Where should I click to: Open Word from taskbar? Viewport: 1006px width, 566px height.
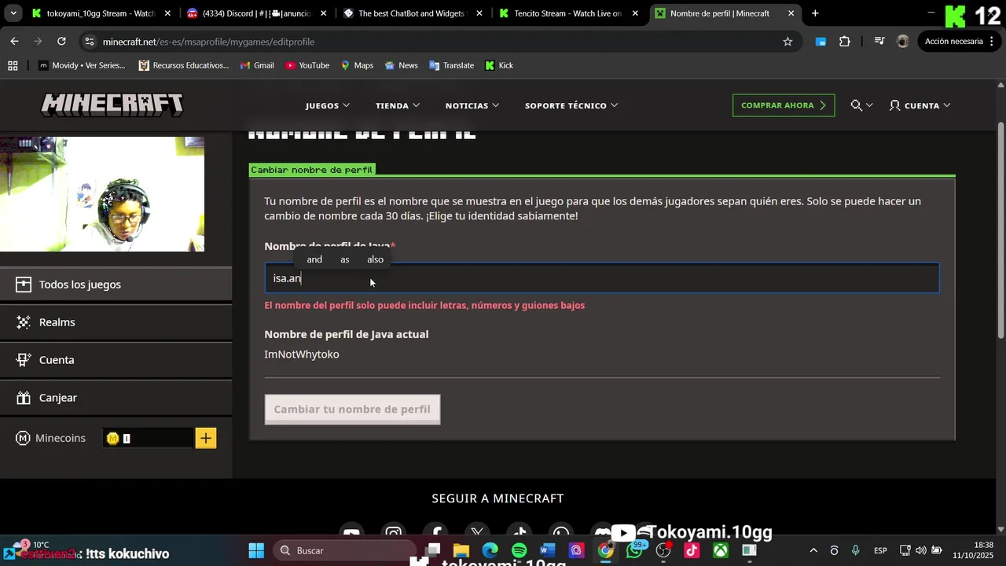pos(548,550)
